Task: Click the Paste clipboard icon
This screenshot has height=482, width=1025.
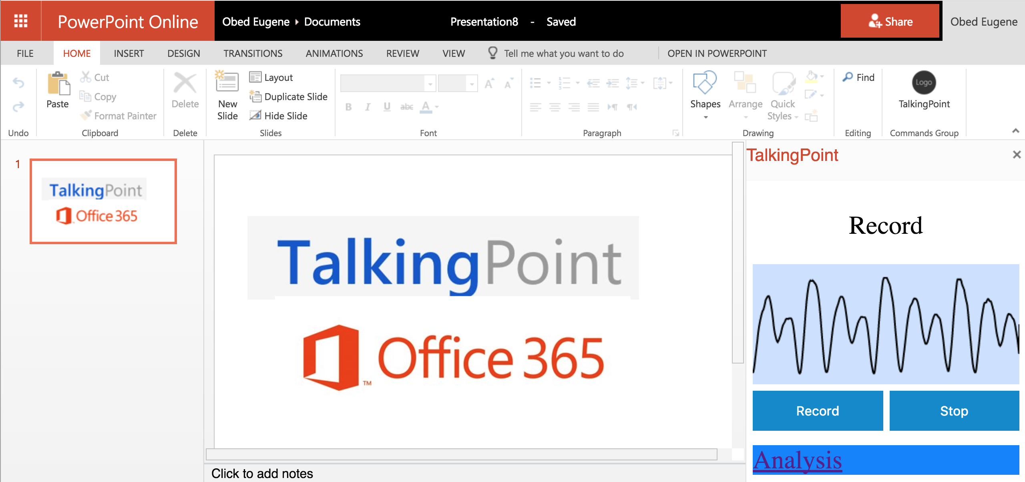Action: coord(58,84)
